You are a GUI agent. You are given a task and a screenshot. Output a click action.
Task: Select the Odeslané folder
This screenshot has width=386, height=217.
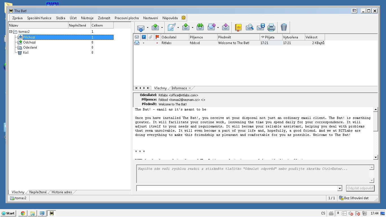coord(30,47)
